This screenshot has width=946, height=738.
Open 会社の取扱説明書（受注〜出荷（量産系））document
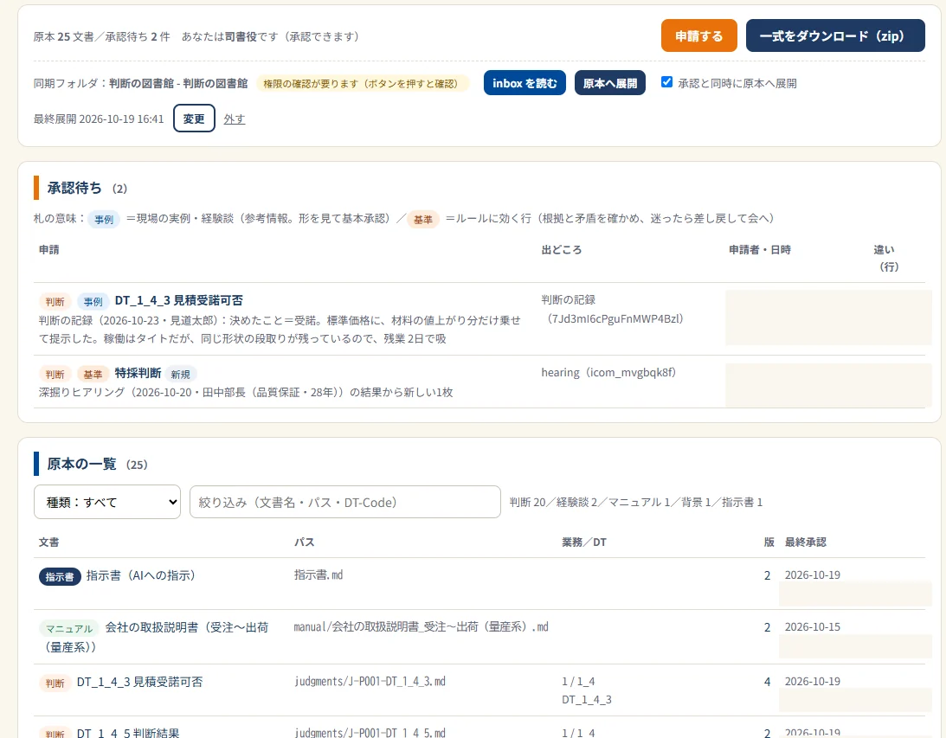point(157,637)
